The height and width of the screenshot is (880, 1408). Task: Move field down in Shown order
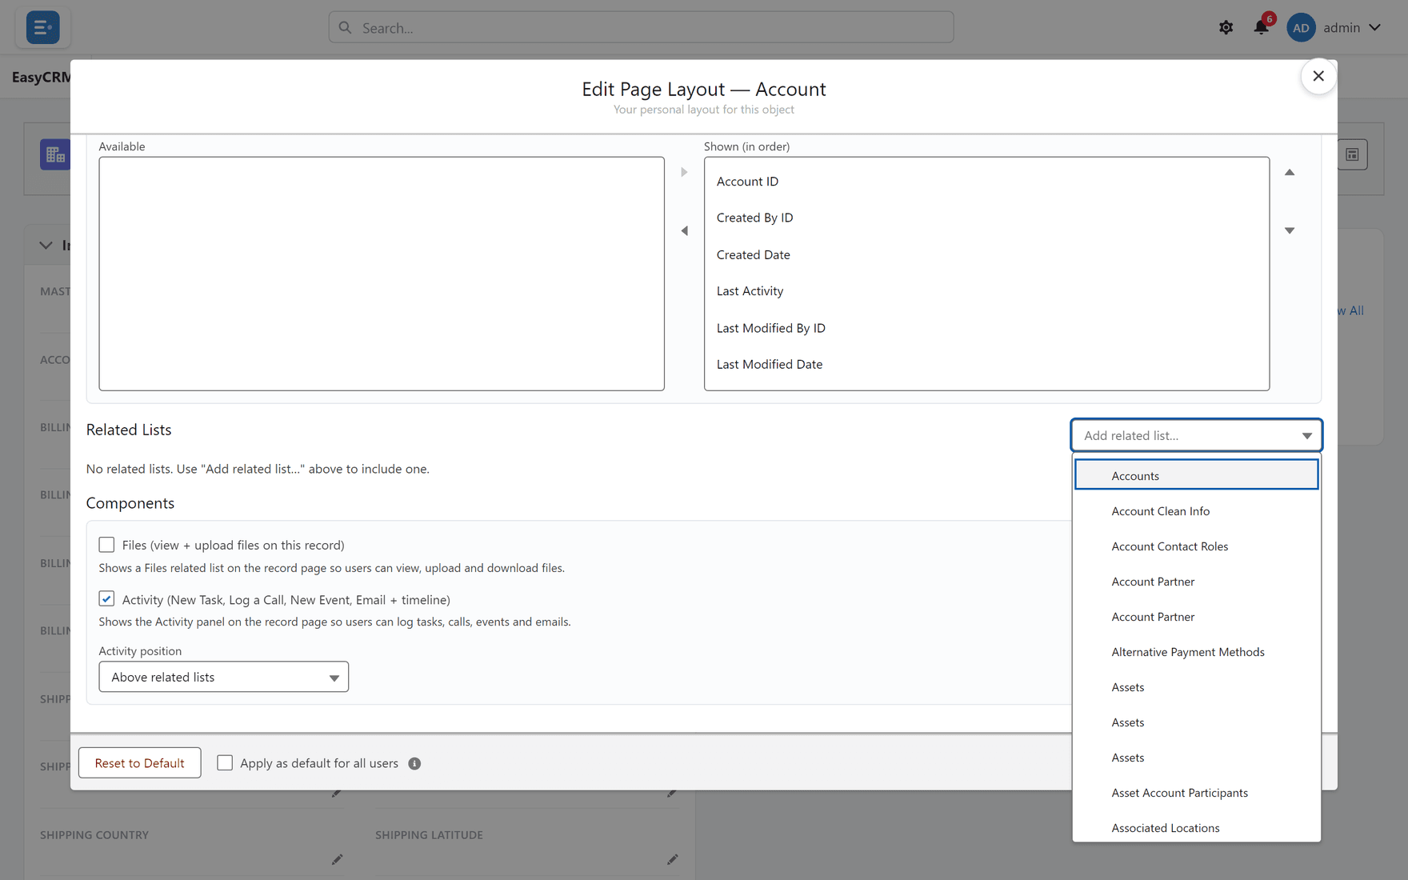point(1290,230)
